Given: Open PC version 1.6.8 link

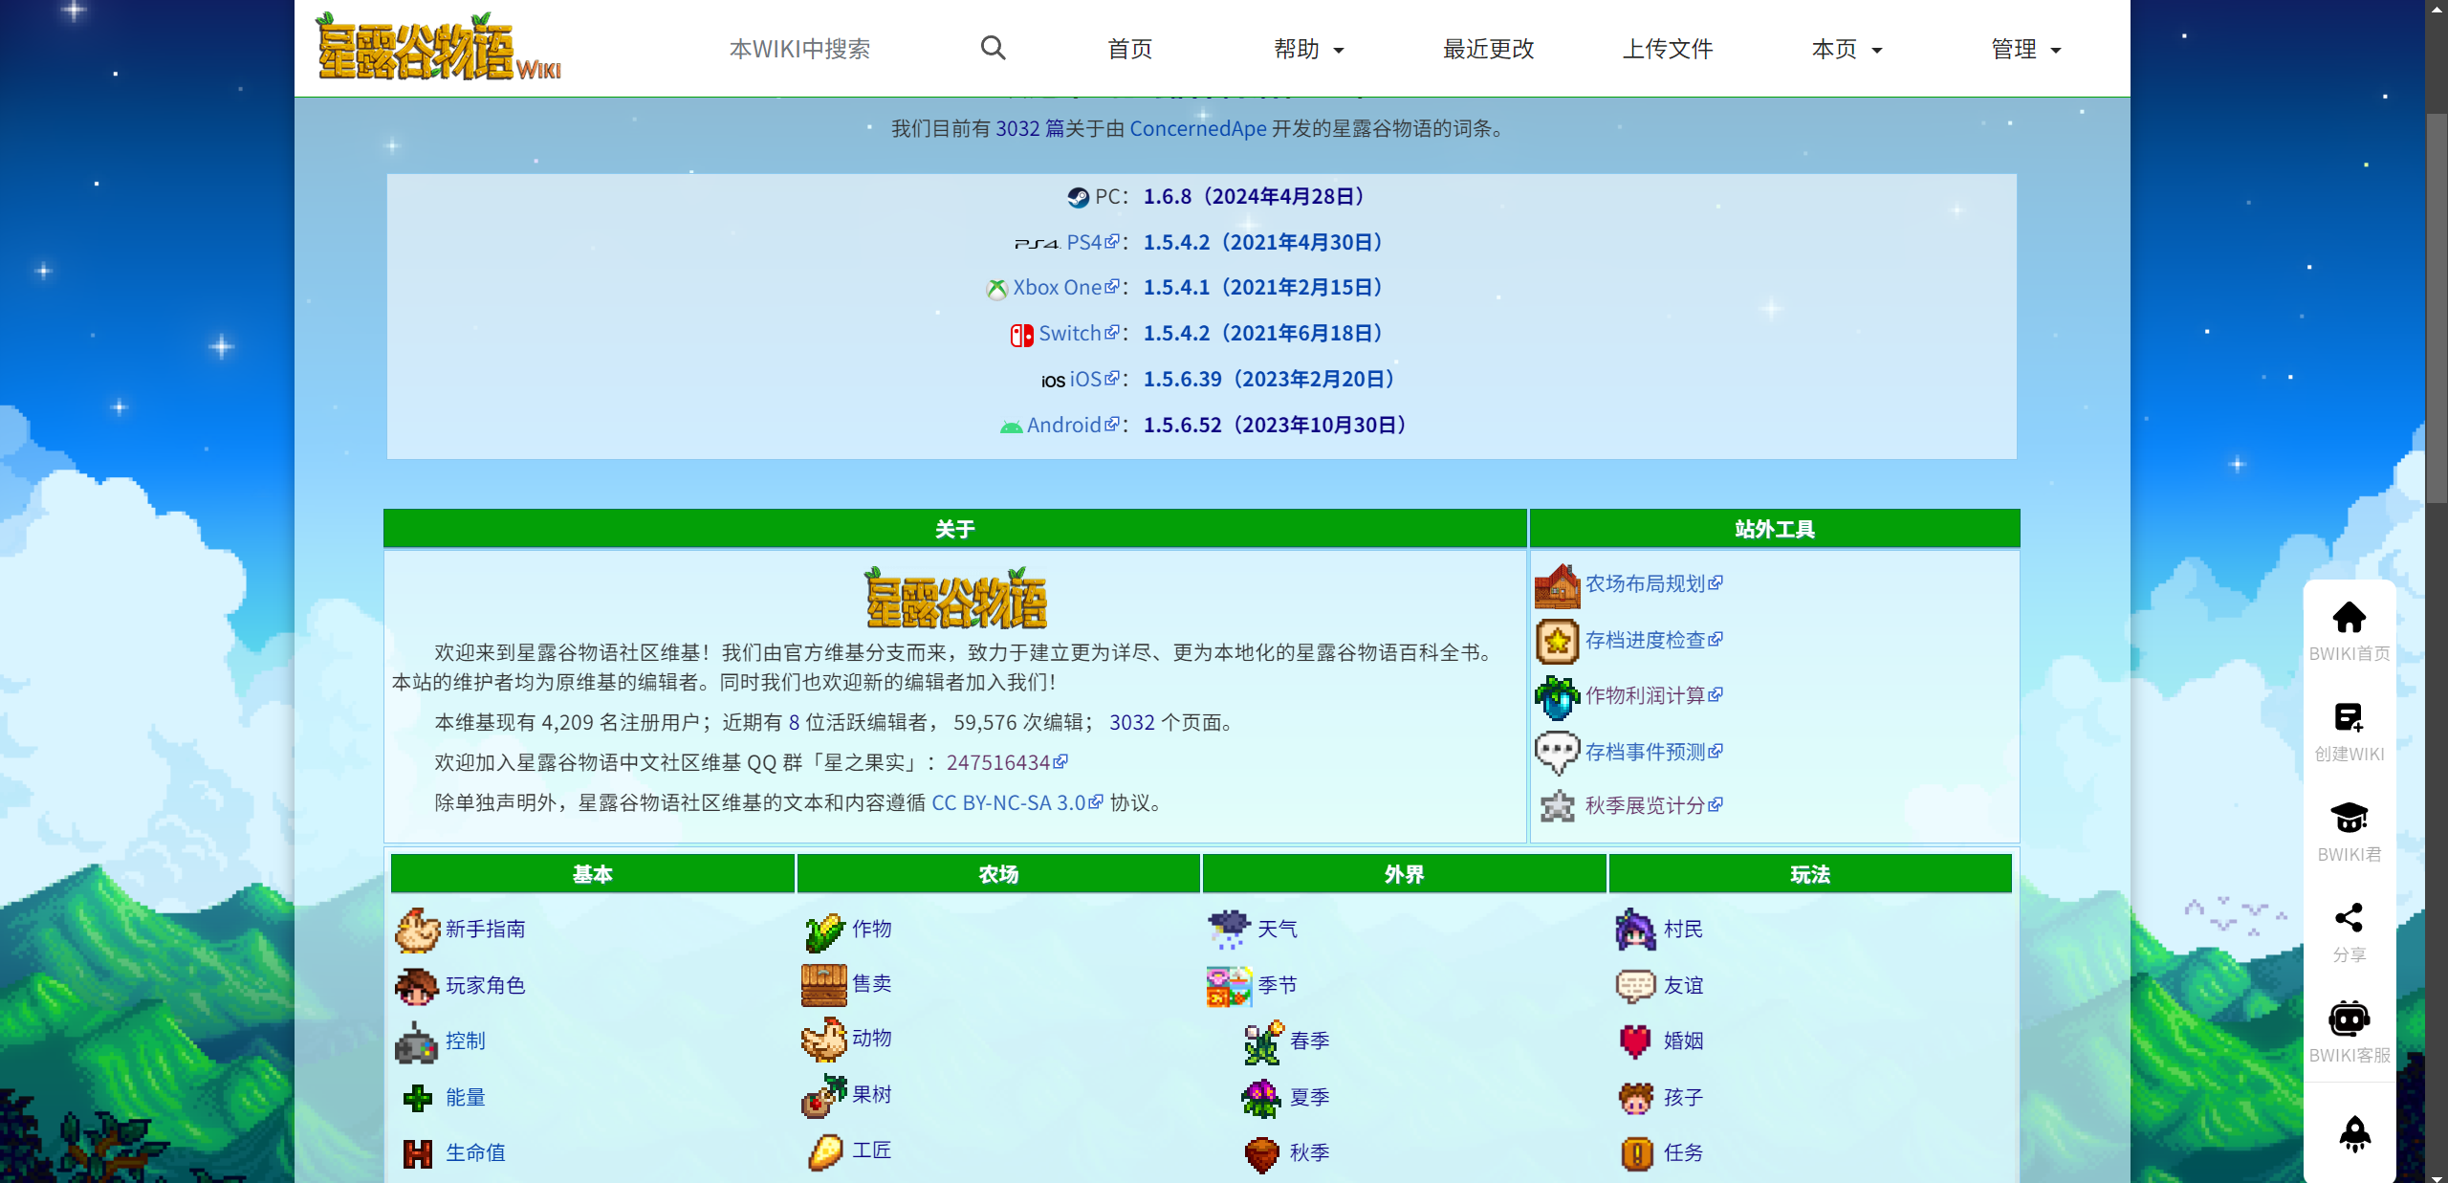Looking at the screenshot, I should coord(1258,196).
